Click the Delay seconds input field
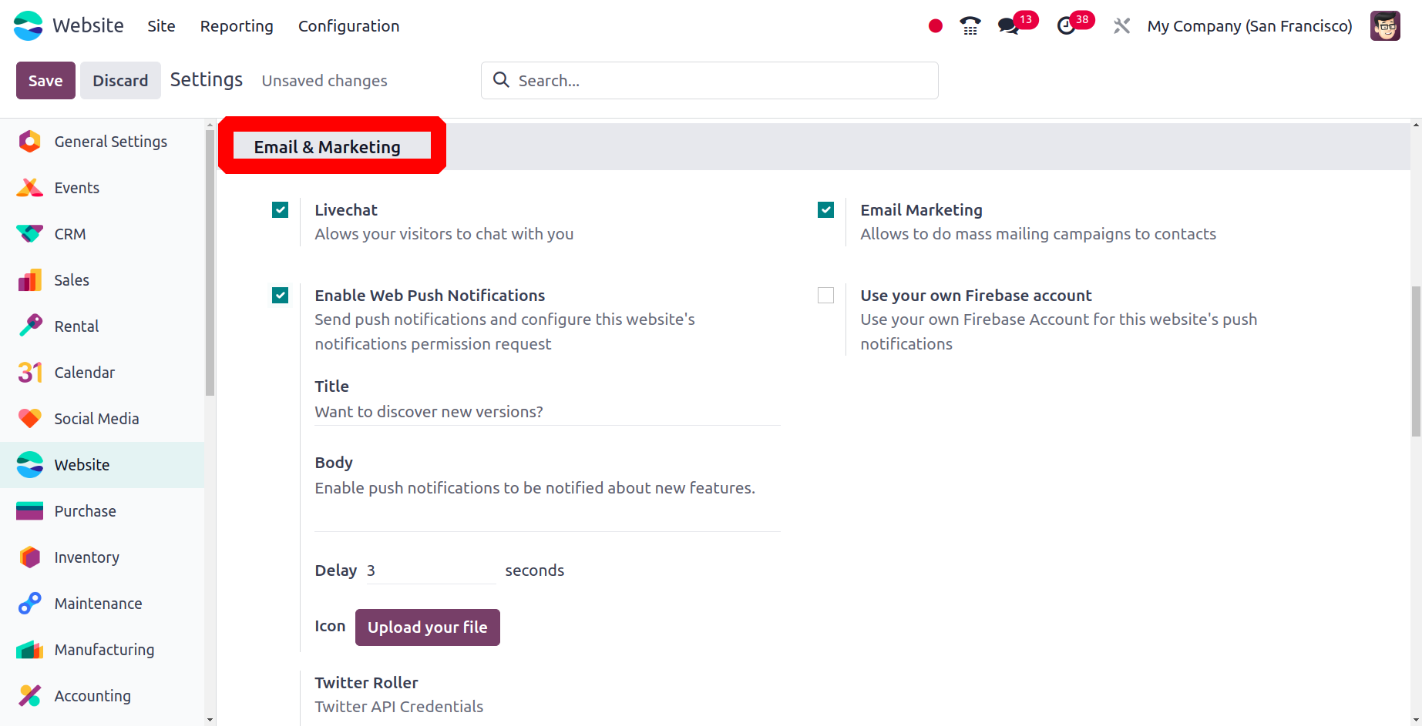Screen dimensions: 1422x726 click(x=430, y=570)
